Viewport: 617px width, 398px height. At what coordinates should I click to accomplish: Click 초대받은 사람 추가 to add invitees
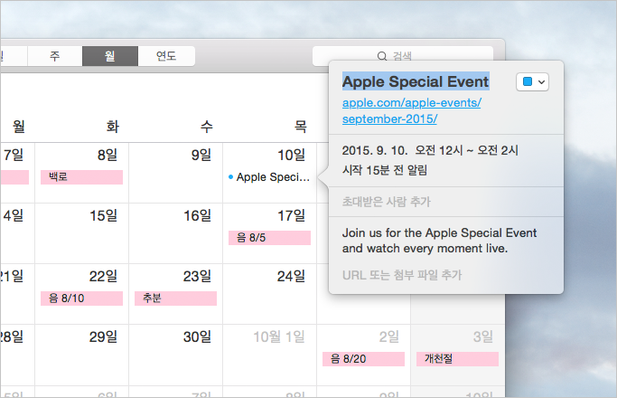point(387,202)
